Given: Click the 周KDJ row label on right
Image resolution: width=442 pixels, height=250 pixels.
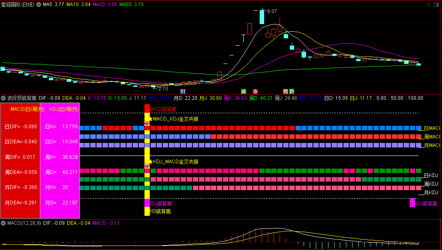Looking at the screenshot, I should [431, 184].
